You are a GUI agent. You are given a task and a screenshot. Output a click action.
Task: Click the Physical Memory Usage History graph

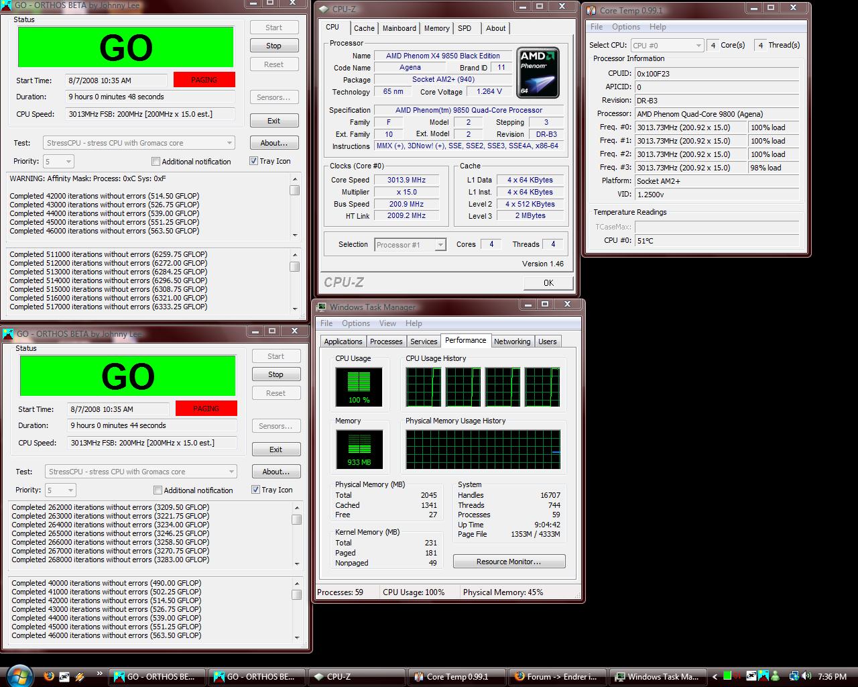pos(483,450)
